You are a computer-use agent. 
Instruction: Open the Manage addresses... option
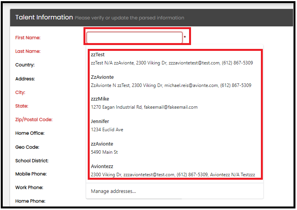[x=113, y=191]
